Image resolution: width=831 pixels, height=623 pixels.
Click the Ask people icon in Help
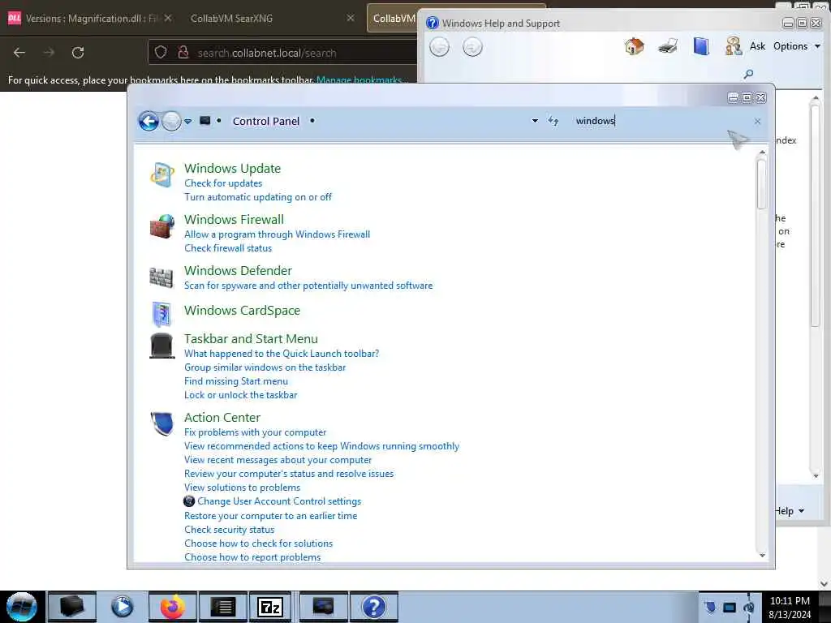[x=734, y=46]
